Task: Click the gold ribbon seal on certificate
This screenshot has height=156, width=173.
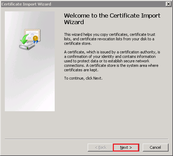Action: click(x=35, y=39)
